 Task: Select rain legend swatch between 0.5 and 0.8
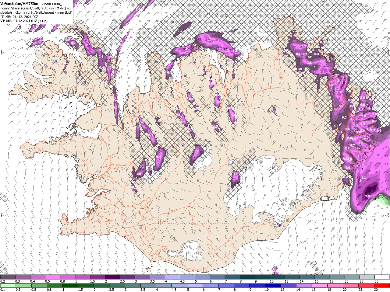pos(39,285)
